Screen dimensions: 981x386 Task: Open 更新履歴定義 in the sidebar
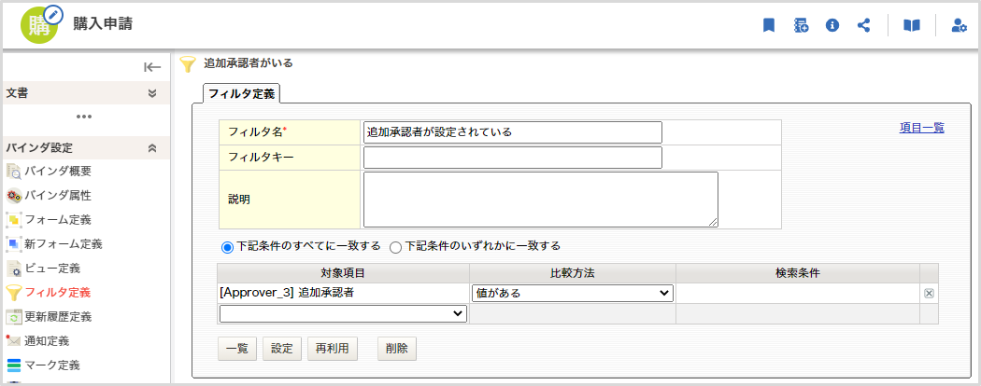58,317
